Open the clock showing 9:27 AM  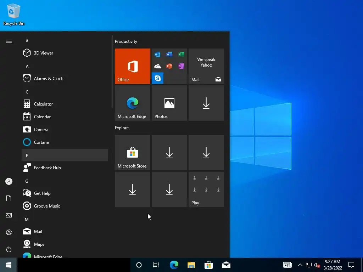(333, 265)
